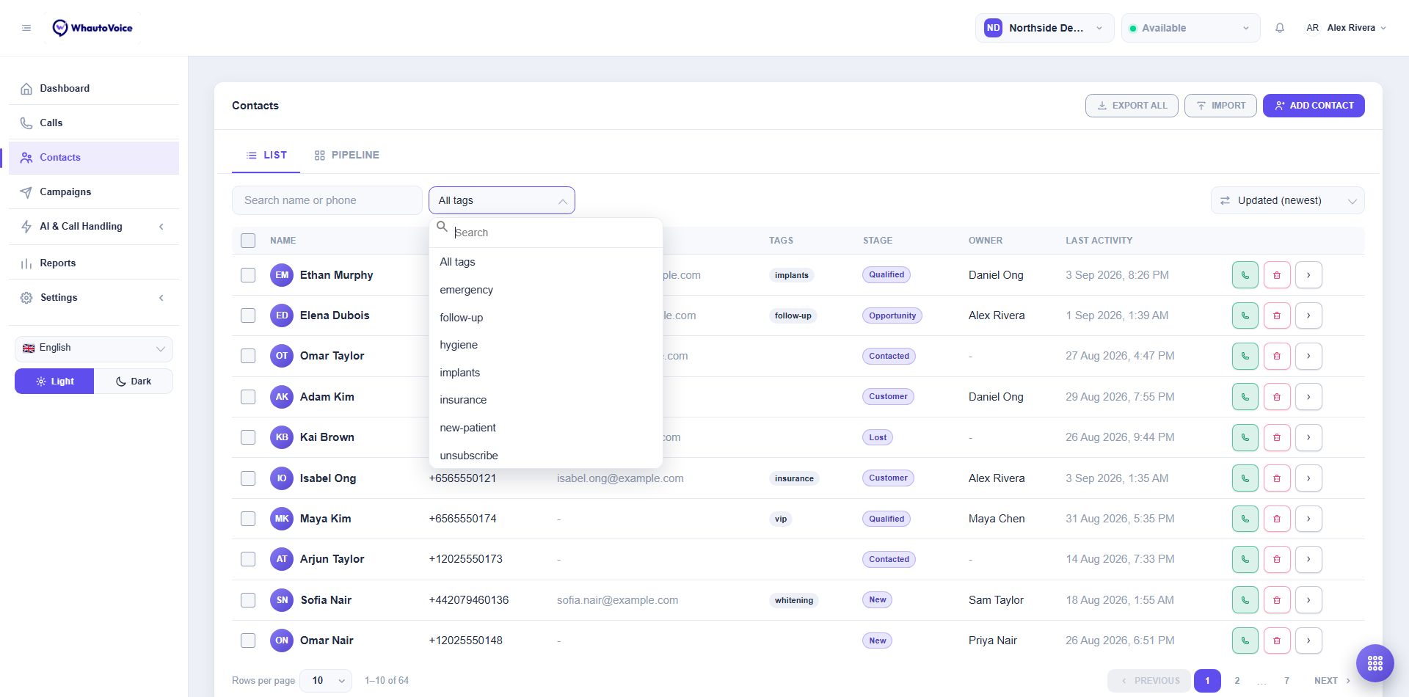
Task: Click the Search name or phone field
Action: [327, 200]
